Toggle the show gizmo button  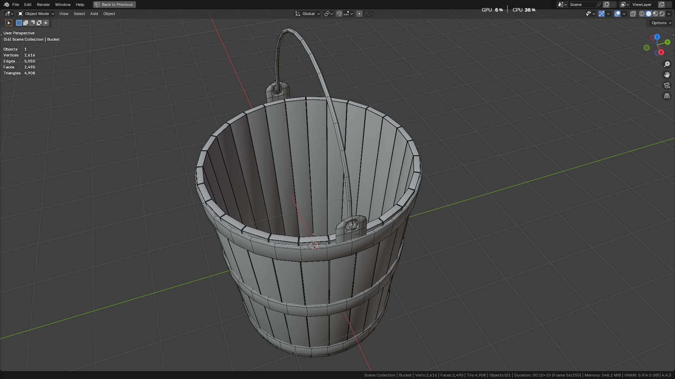coord(602,14)
